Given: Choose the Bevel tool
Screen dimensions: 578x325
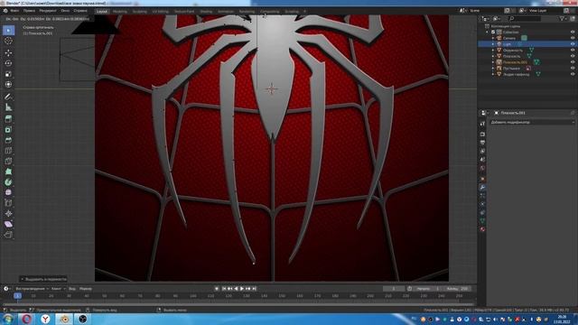Looking at the screenshot, I should click(x=8, y=140).
